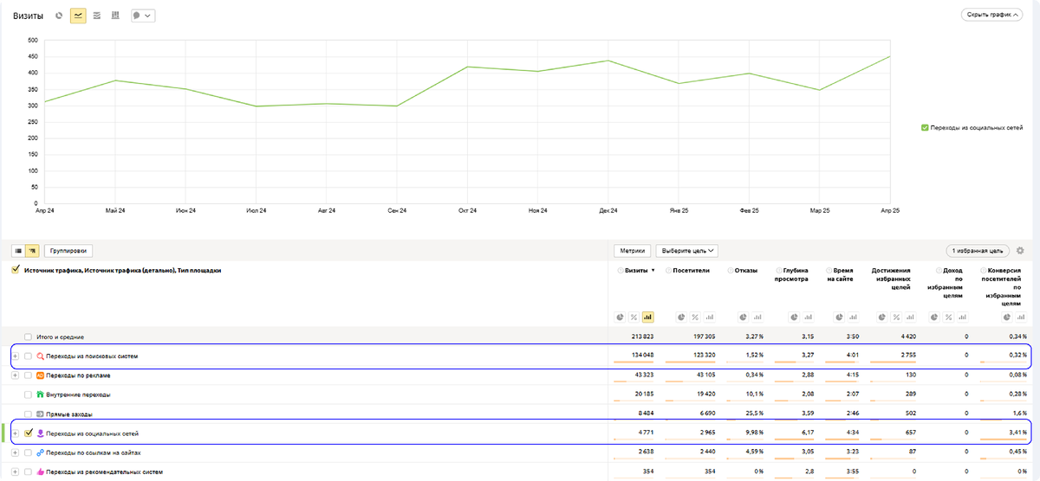Show pie chart for Доход column

pos(934,317)
